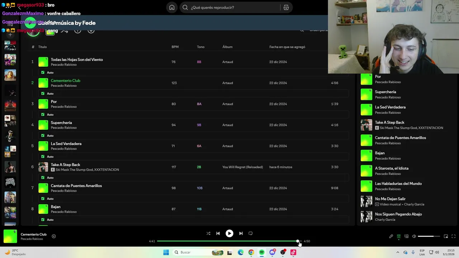Click the '¿Qué querés reproducir?' search field
Image resolution: width=459 pixels, height=258 pixels.
[x=230, y=8]
